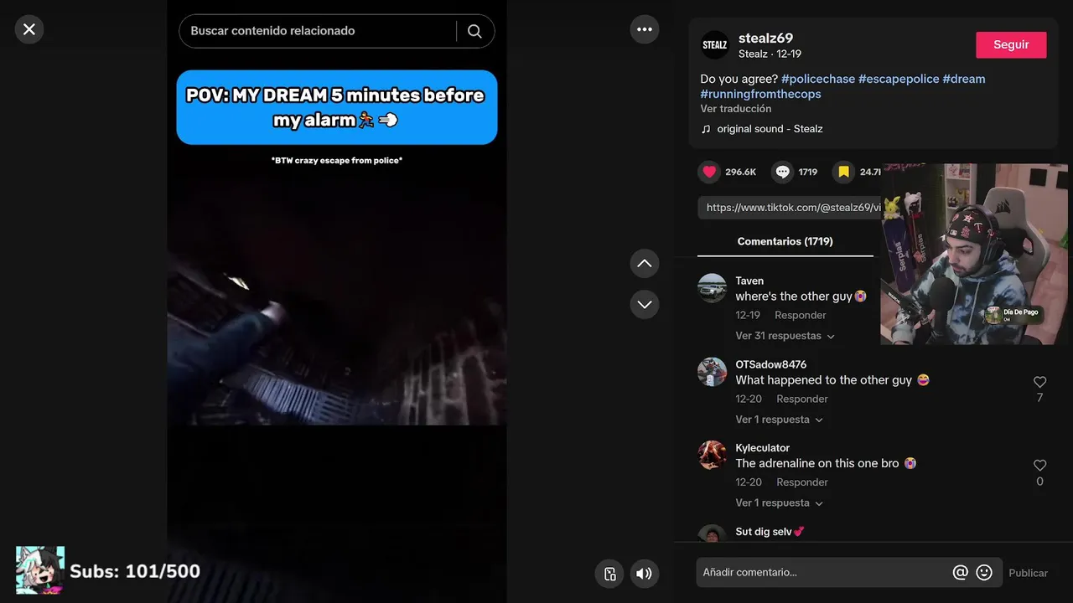Screen dimensions: 1073x603
Task: Go to next video with down arrow
Action: click(x=645, y=304)
